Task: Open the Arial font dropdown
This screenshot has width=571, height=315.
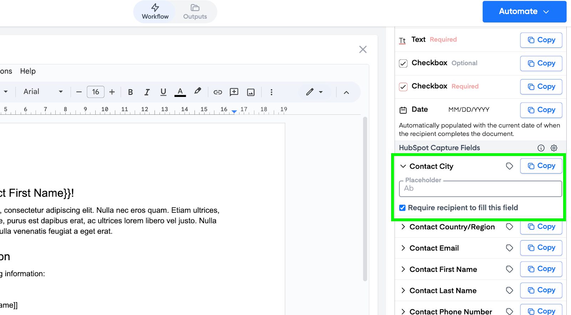Action: tap(43, 92)
